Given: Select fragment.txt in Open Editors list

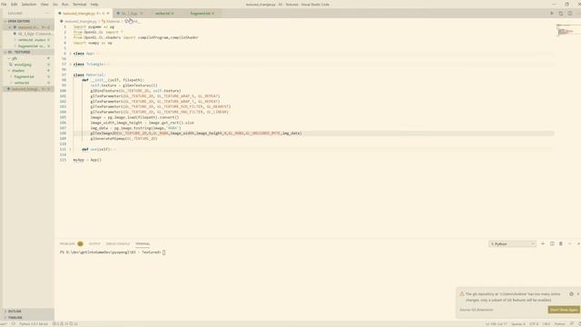Looking at the screenshot, I should point(28,46).
